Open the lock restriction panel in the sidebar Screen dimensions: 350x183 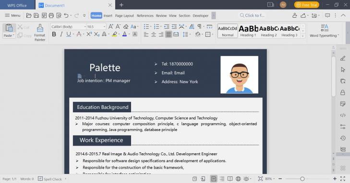point(343,92)
